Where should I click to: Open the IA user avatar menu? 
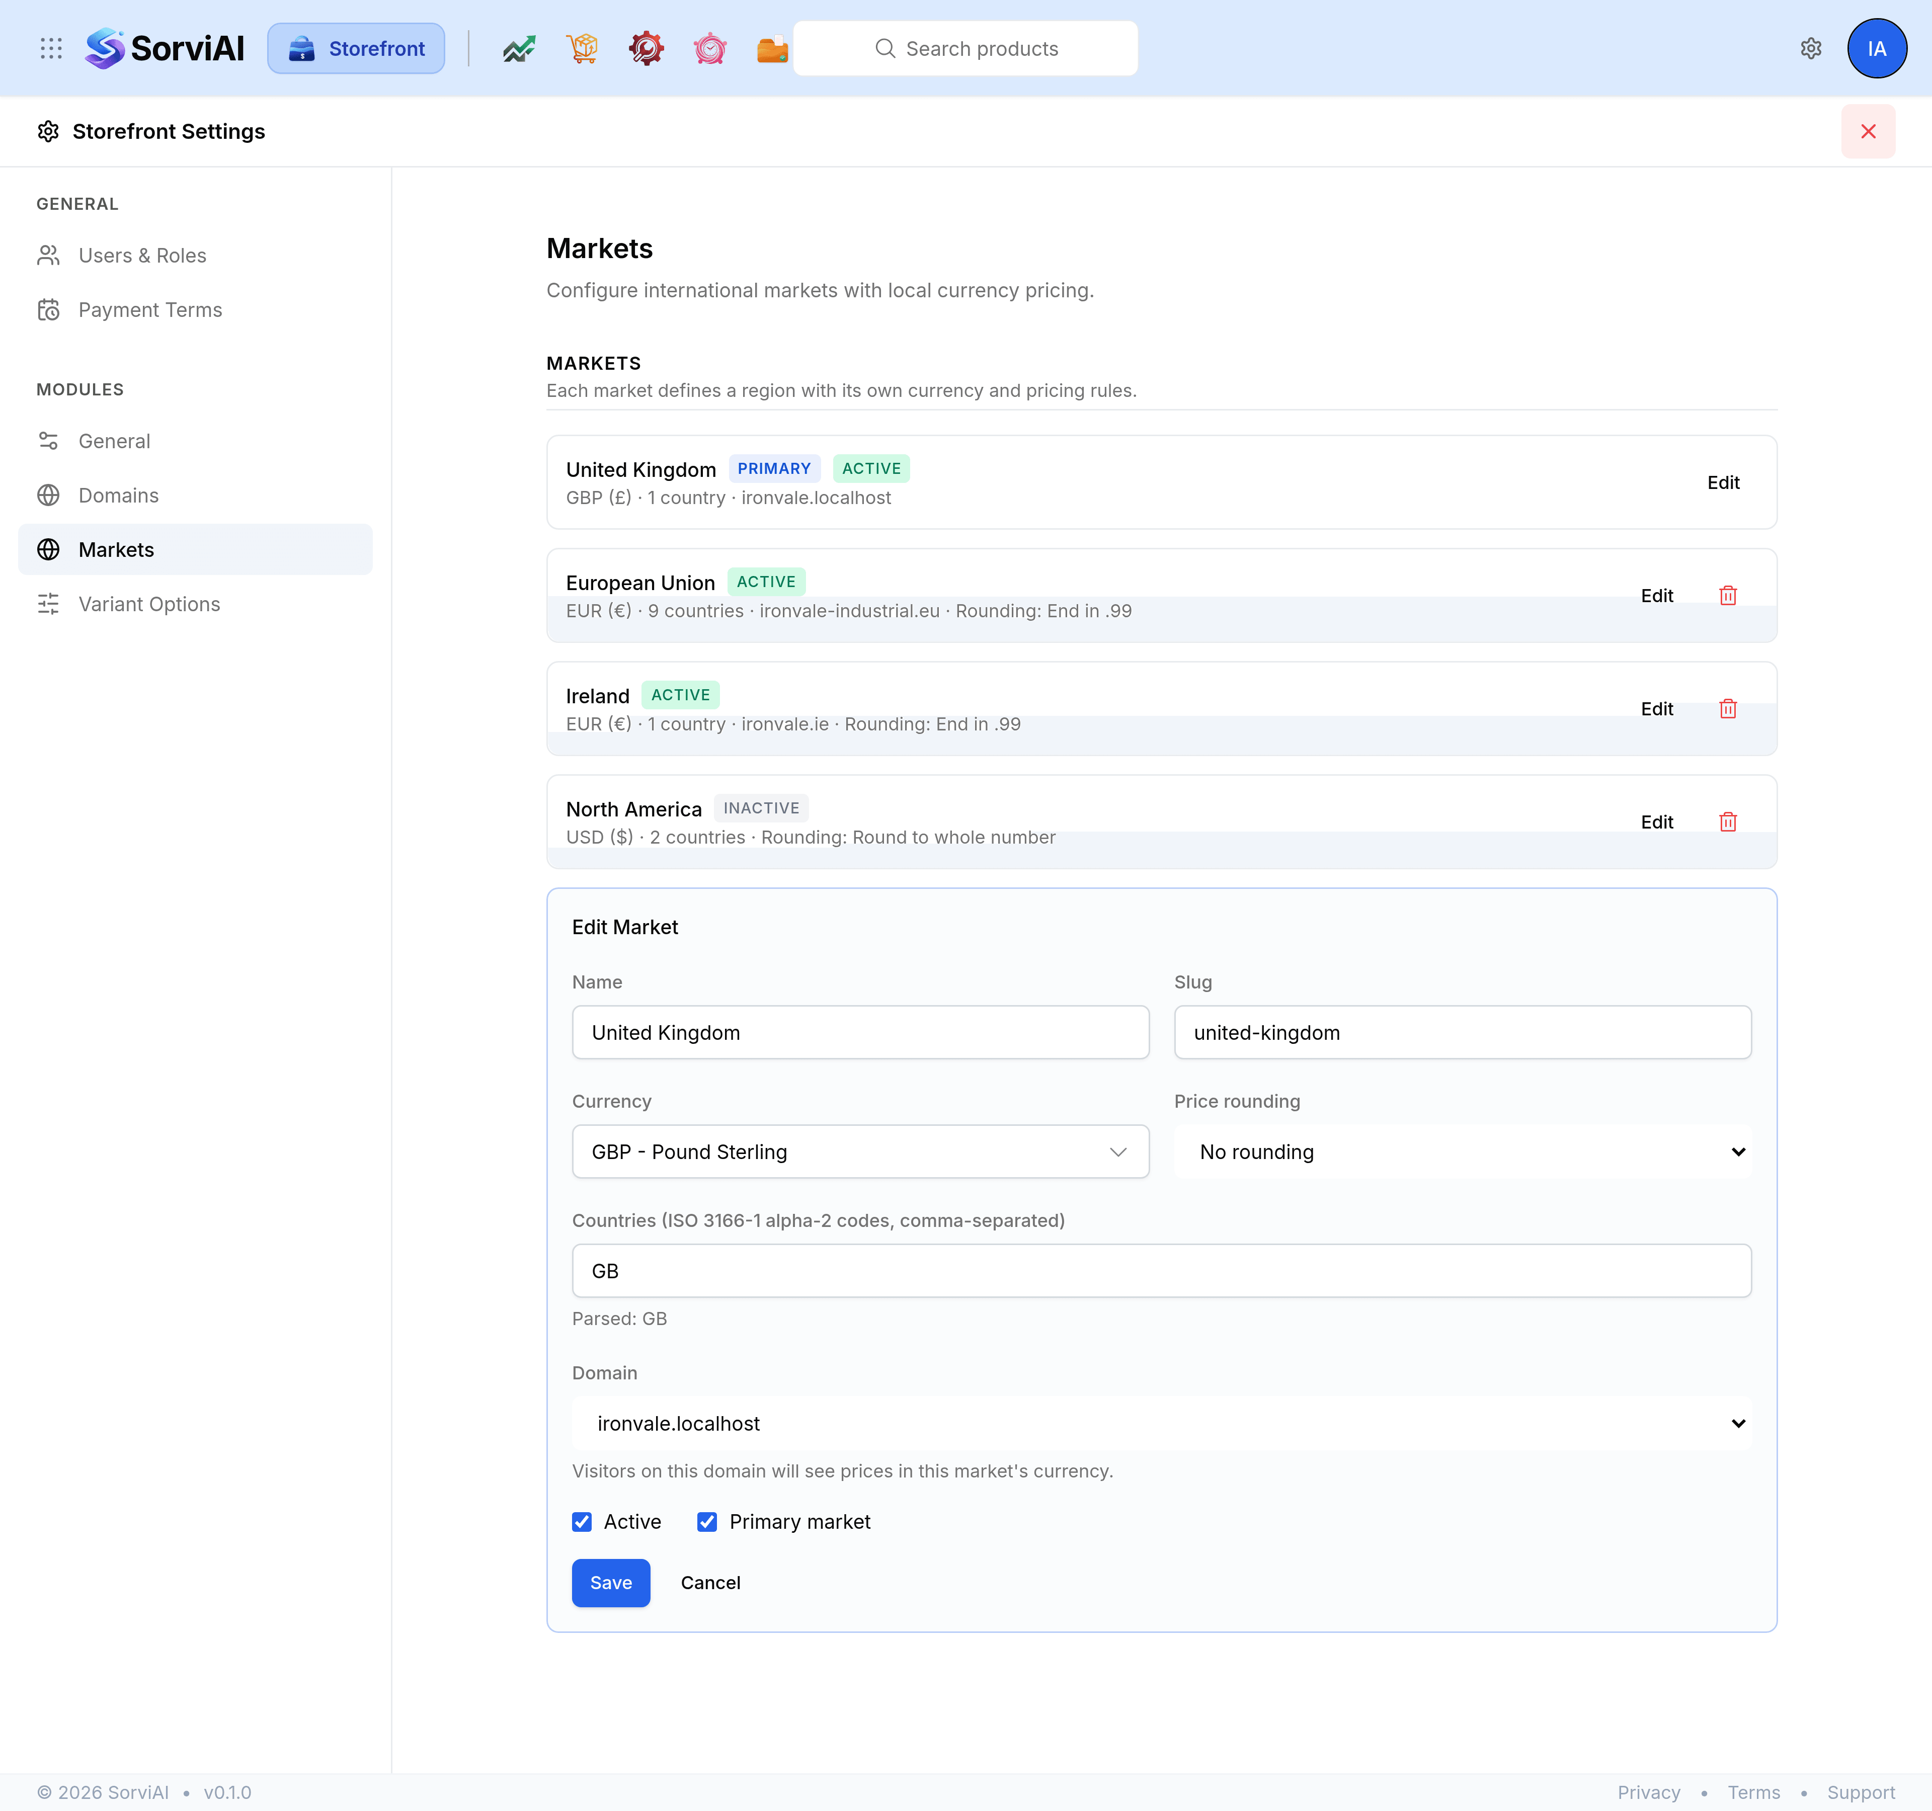click(1877, 49)
